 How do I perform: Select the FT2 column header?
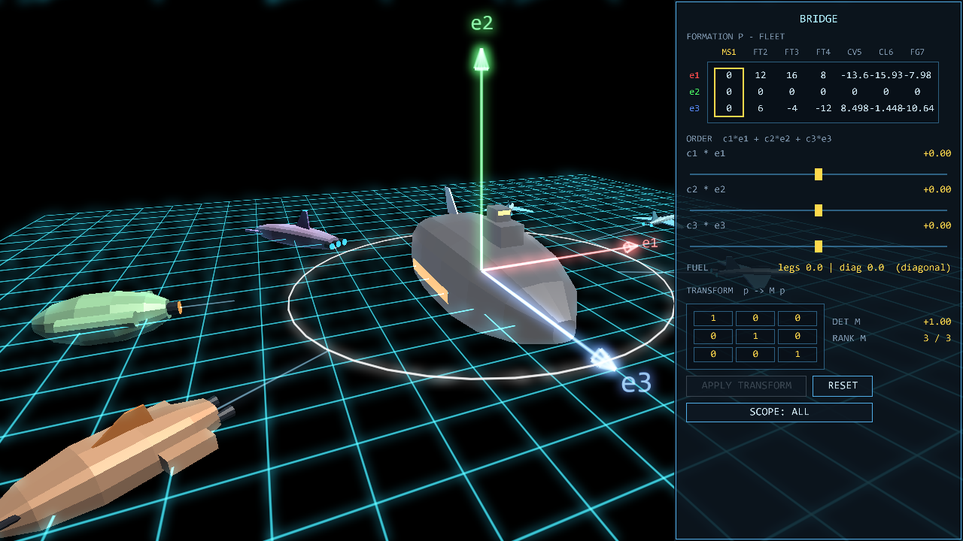point(761,52)
